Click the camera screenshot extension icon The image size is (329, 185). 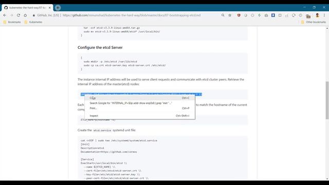(266, 15)
